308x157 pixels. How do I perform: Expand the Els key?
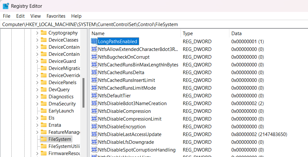pos(37,118)
